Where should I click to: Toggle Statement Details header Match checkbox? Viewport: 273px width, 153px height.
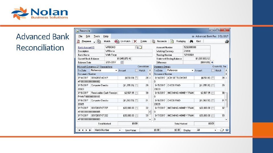[x=213, y=71]
